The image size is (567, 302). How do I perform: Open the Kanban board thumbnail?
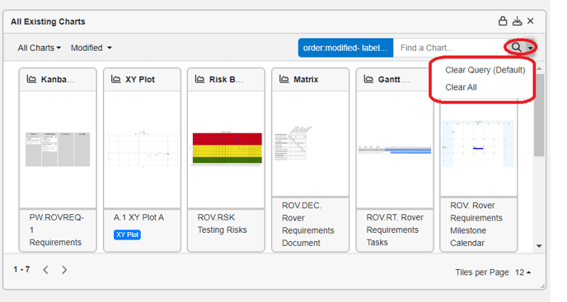[58, 149]
